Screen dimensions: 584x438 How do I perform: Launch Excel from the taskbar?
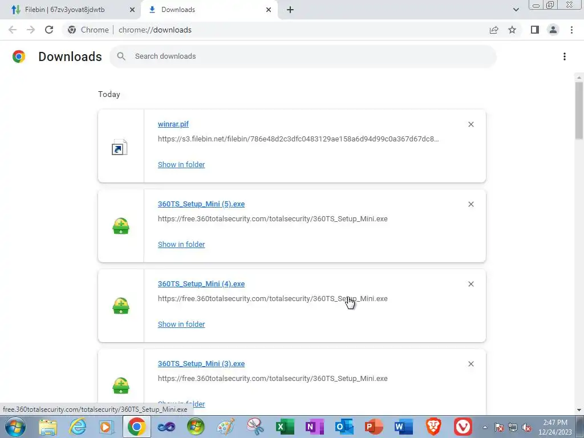(x=285, y=427)
